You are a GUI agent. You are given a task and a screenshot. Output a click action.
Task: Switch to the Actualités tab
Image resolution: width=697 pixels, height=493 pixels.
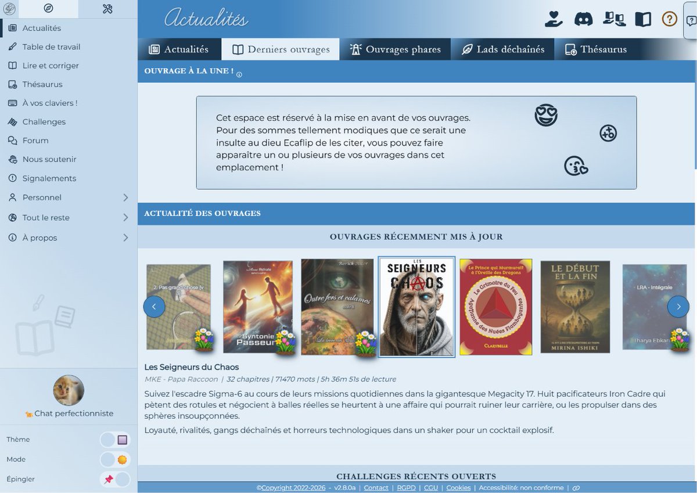pyautogui.click(x=179, y=49)
